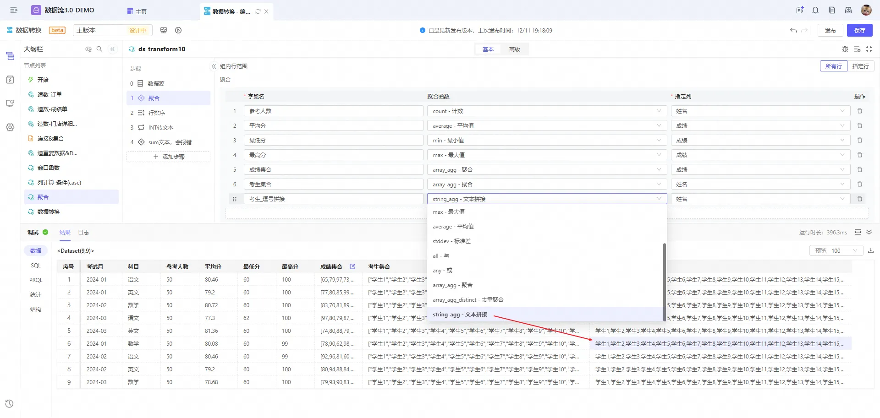Click the undo arrow icon
The height and width of the screenshot is (418, 880).
(793, 30)
